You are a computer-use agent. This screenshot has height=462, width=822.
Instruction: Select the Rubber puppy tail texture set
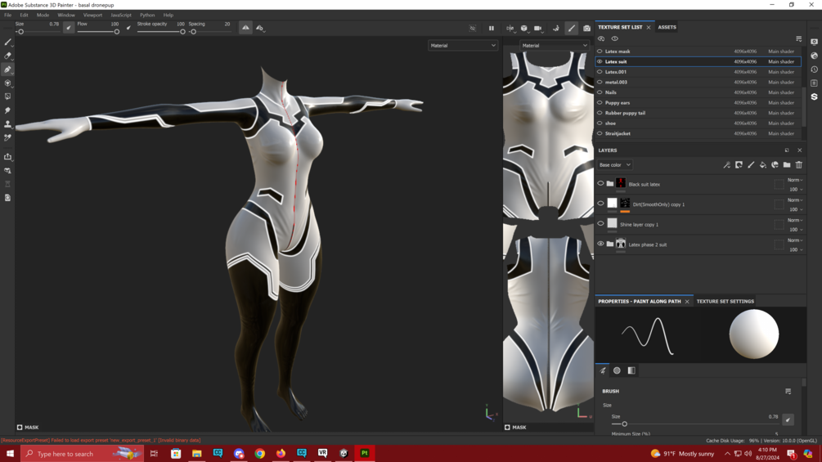click(x=625, y=113)
